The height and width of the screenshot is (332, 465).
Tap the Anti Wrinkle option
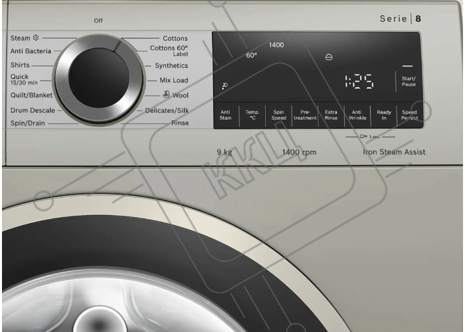pos(357,115)
